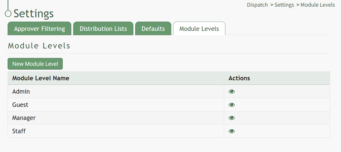Screen dimensions: 341x152
Task: Click the Settings breadcrumb link
Action: click(x=284, y=5)
